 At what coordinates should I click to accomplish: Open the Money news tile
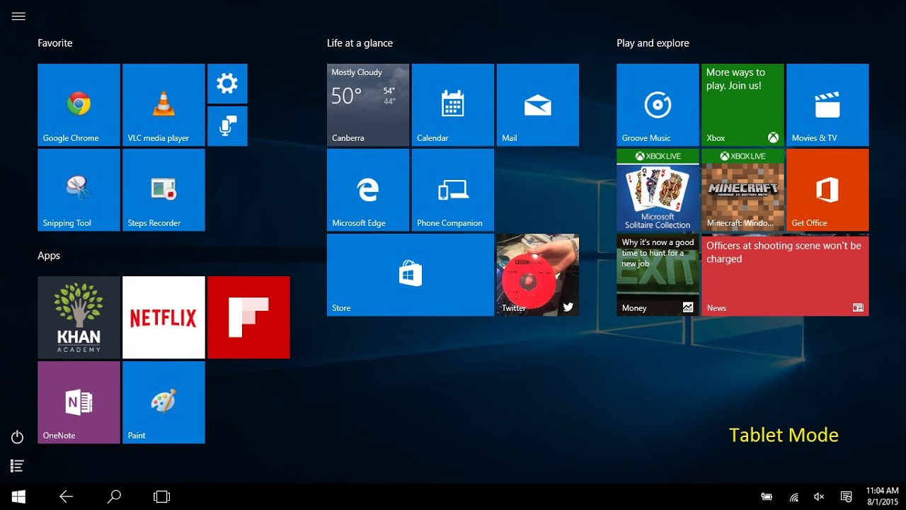click(658, 275)
